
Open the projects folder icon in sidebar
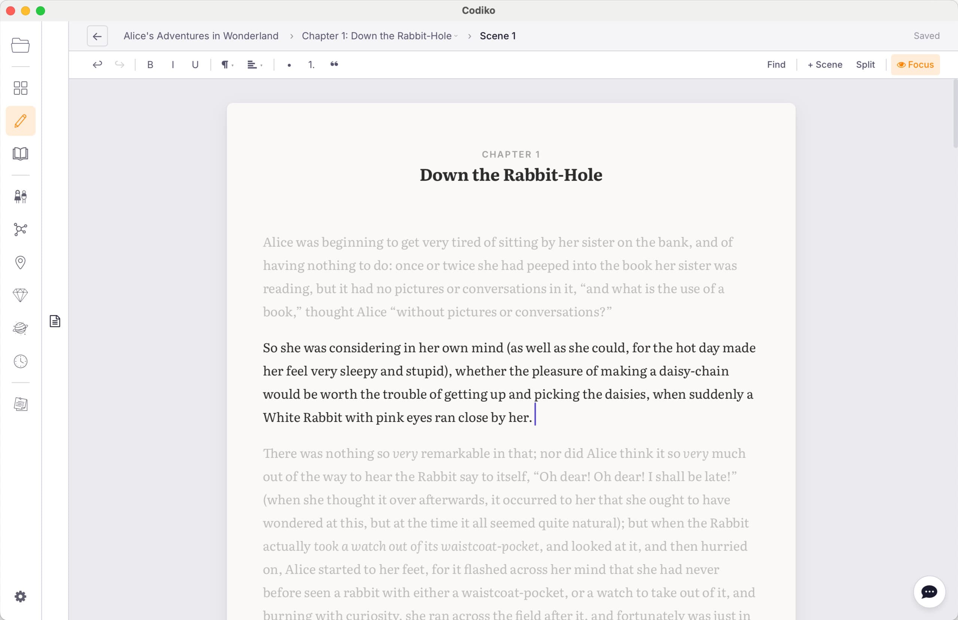20,45
